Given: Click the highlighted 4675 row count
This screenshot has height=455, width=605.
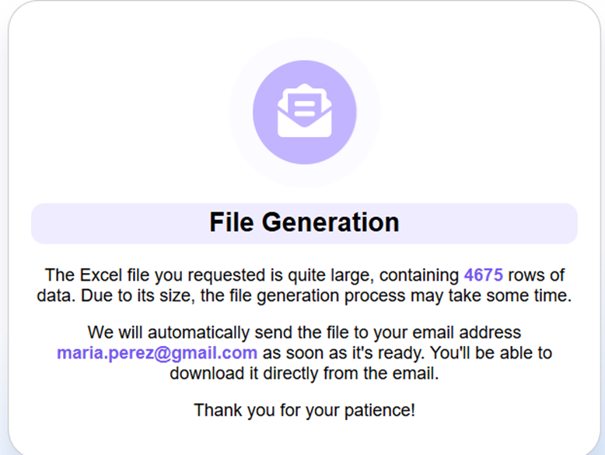Looking at the screenshot, I should [x=483, y=275].
